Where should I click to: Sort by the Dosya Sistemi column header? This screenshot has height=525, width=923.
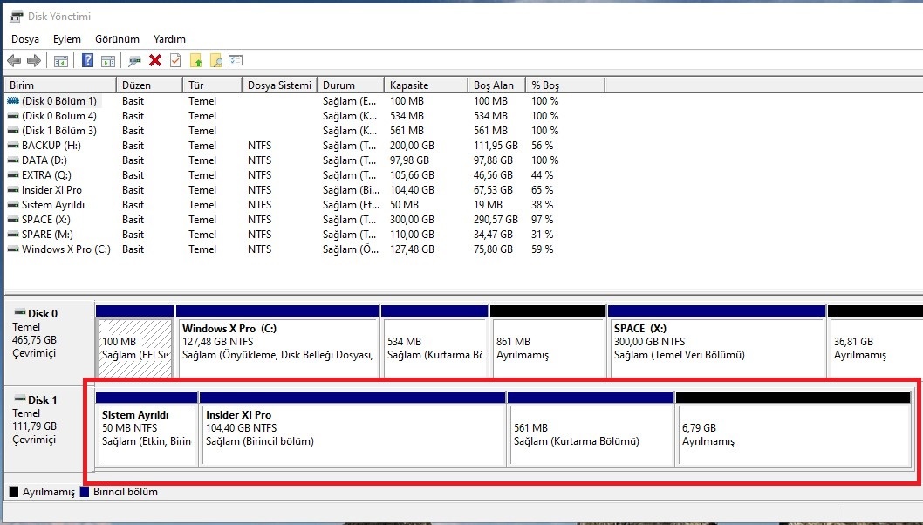[279, 85]
